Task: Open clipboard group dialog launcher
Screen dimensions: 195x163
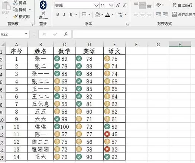Action: click(32, 24)
